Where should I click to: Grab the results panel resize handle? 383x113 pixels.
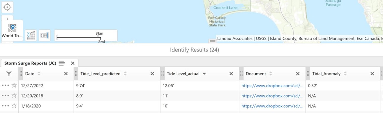click(x=212, y=41)
